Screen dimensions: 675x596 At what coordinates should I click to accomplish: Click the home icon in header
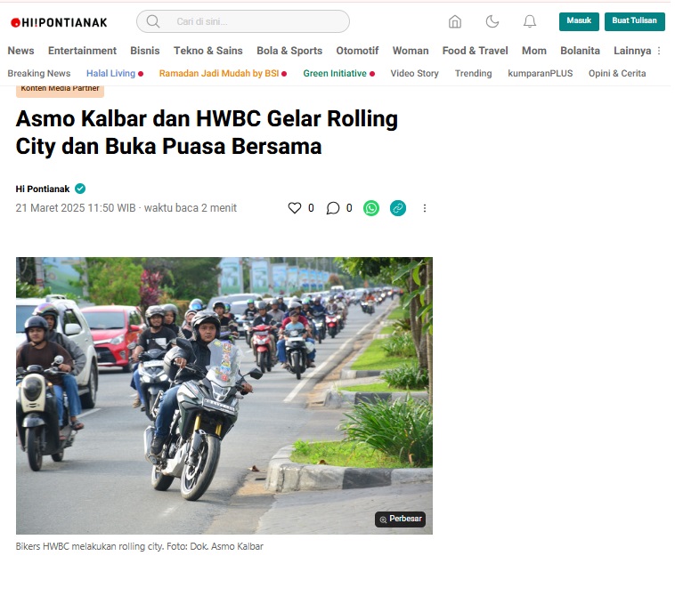454,21
